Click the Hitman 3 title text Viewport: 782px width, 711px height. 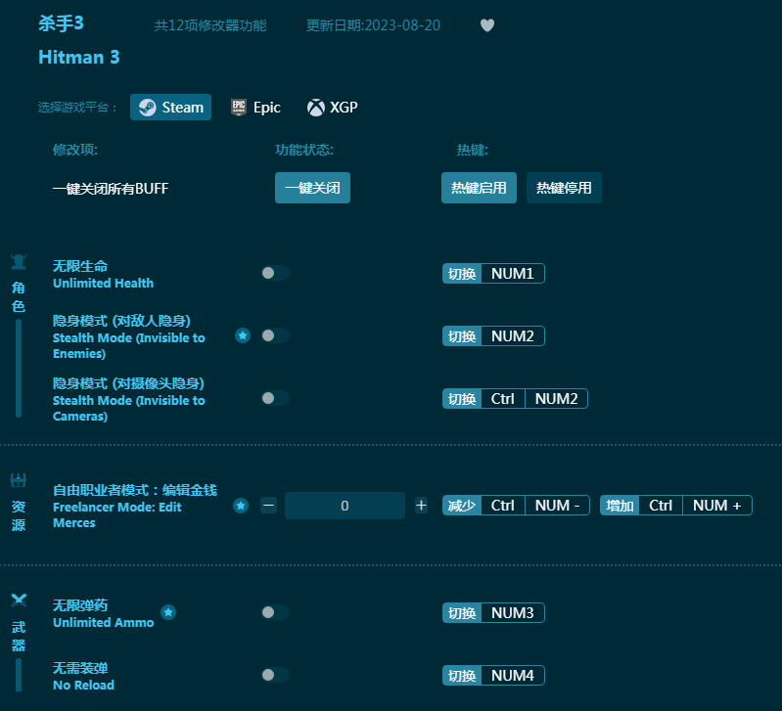click(x=79, y=58)
